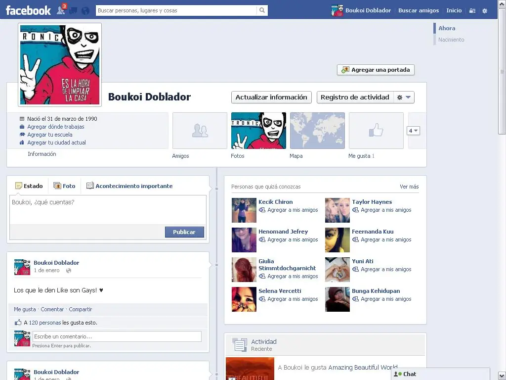The width and height of the screenshot is (506, 380).
Task: Click Boukoi Doblador name on 1 de enero post
Action: [x=56, y=263]
